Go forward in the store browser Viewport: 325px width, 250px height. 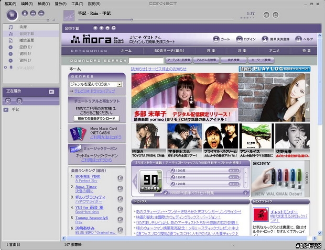point(101,28)
